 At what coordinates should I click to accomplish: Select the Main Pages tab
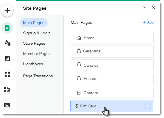click(x=34, y=23)
